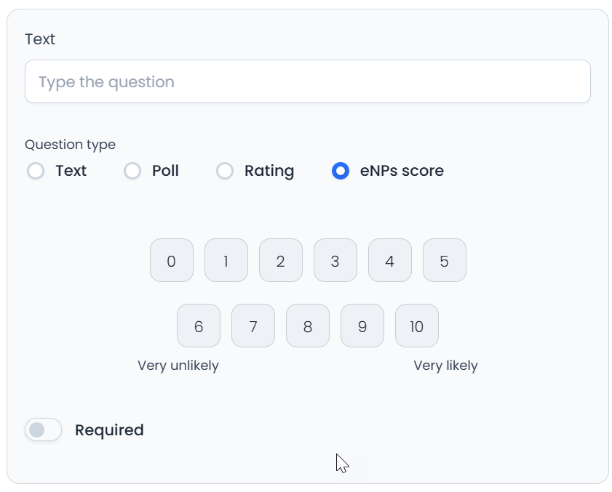
Task: Select the Poll question type
Action: [x=132, y=171]
